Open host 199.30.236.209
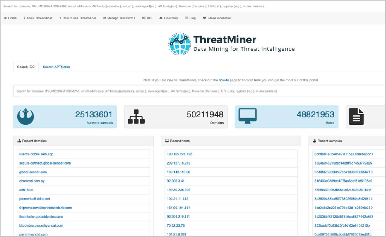Viewport: 386px width, 237px height. [x=178, y=190]
